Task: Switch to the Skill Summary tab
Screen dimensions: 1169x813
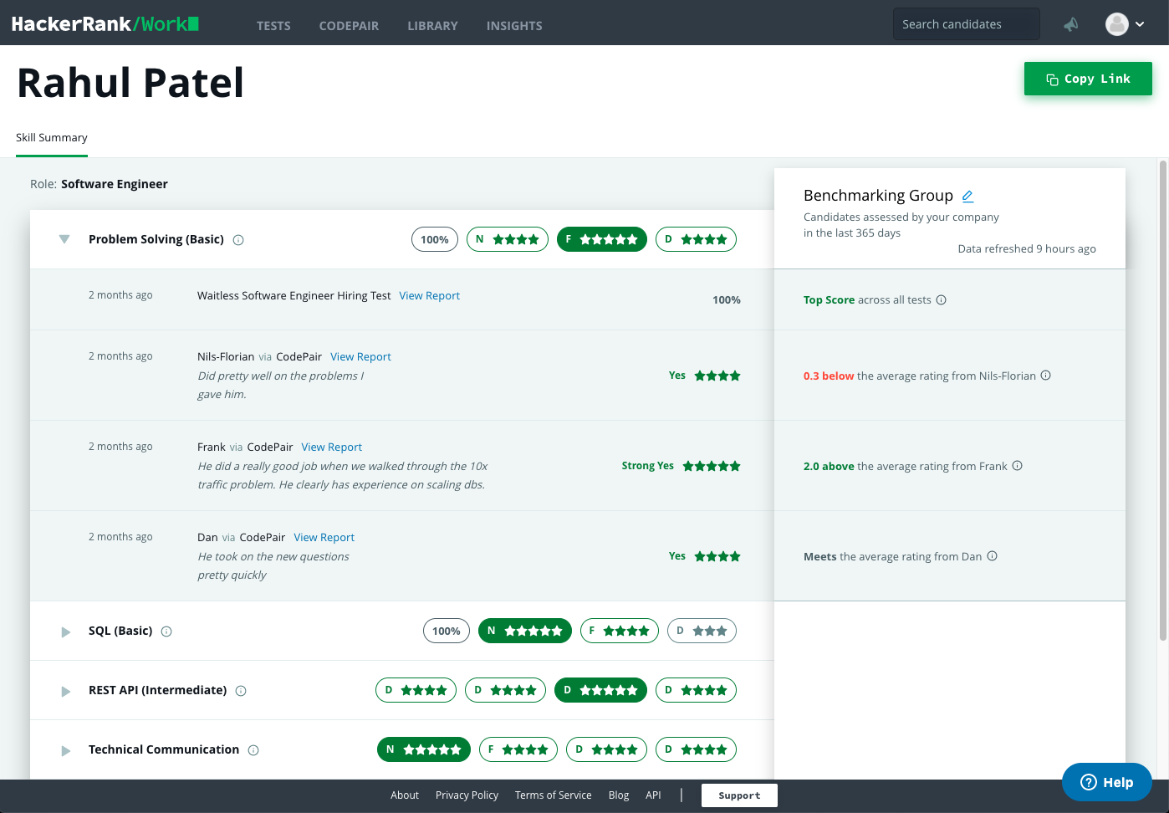Action: click(x=52, y=138)
